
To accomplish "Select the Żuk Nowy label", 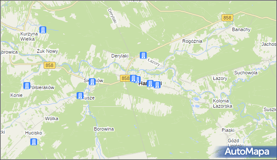I will 47,51.
